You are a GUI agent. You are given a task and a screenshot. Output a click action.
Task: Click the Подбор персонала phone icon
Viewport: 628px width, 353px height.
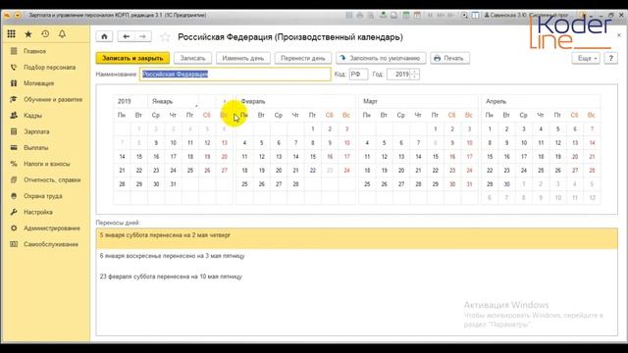[x=14, y=68]
